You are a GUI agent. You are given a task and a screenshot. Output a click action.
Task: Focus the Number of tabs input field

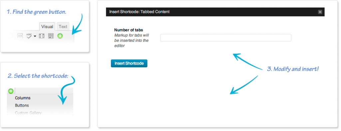(226, 38)
